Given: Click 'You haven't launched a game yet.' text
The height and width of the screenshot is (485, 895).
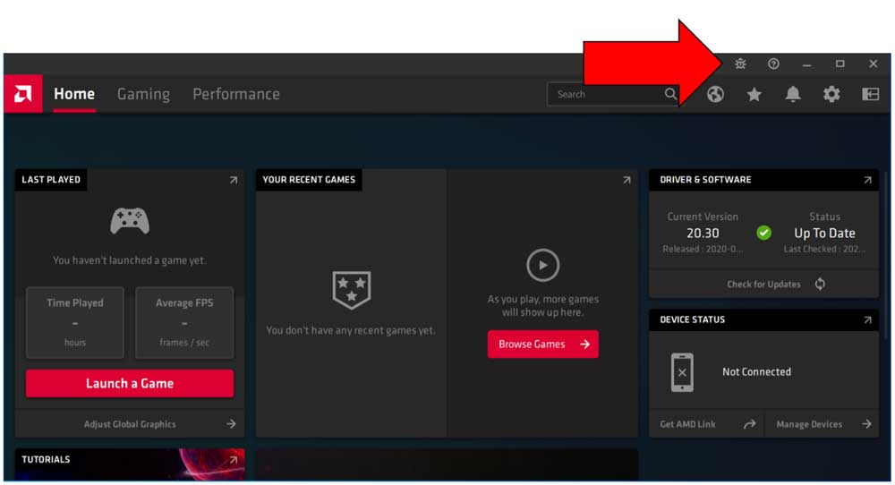Looking at the screenshot, I should [x=130, y=260].
